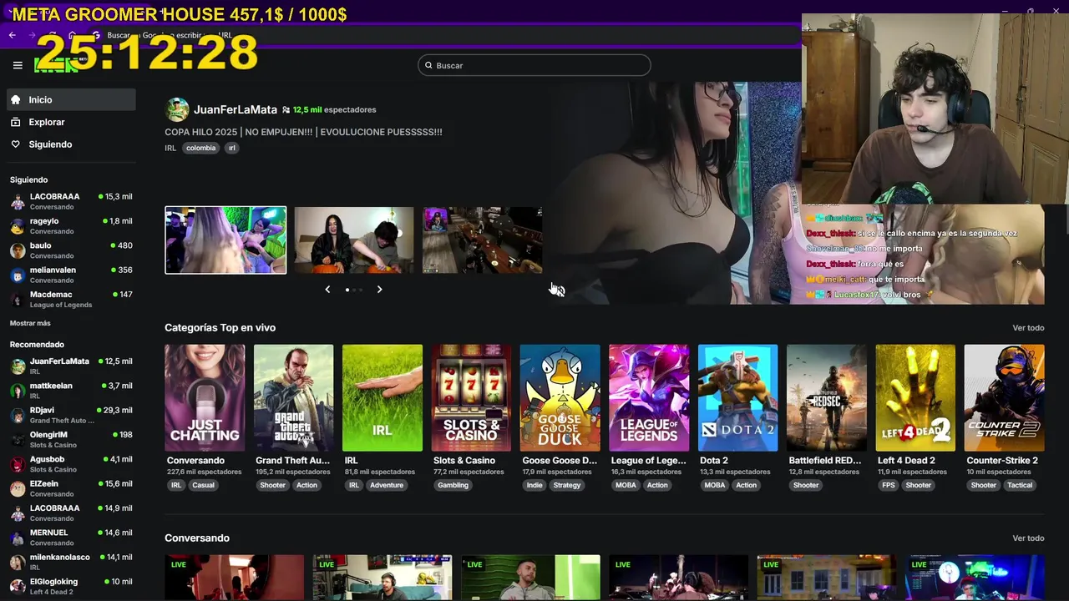The height and width of the screenshot is (601, 1069).
Task: Open the Conversando section heading
Action: [197, 538]
